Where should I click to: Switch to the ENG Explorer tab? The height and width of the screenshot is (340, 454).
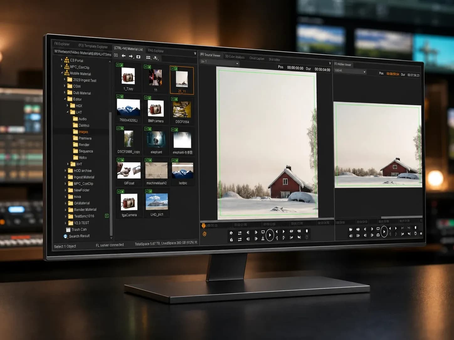(156, 51)
